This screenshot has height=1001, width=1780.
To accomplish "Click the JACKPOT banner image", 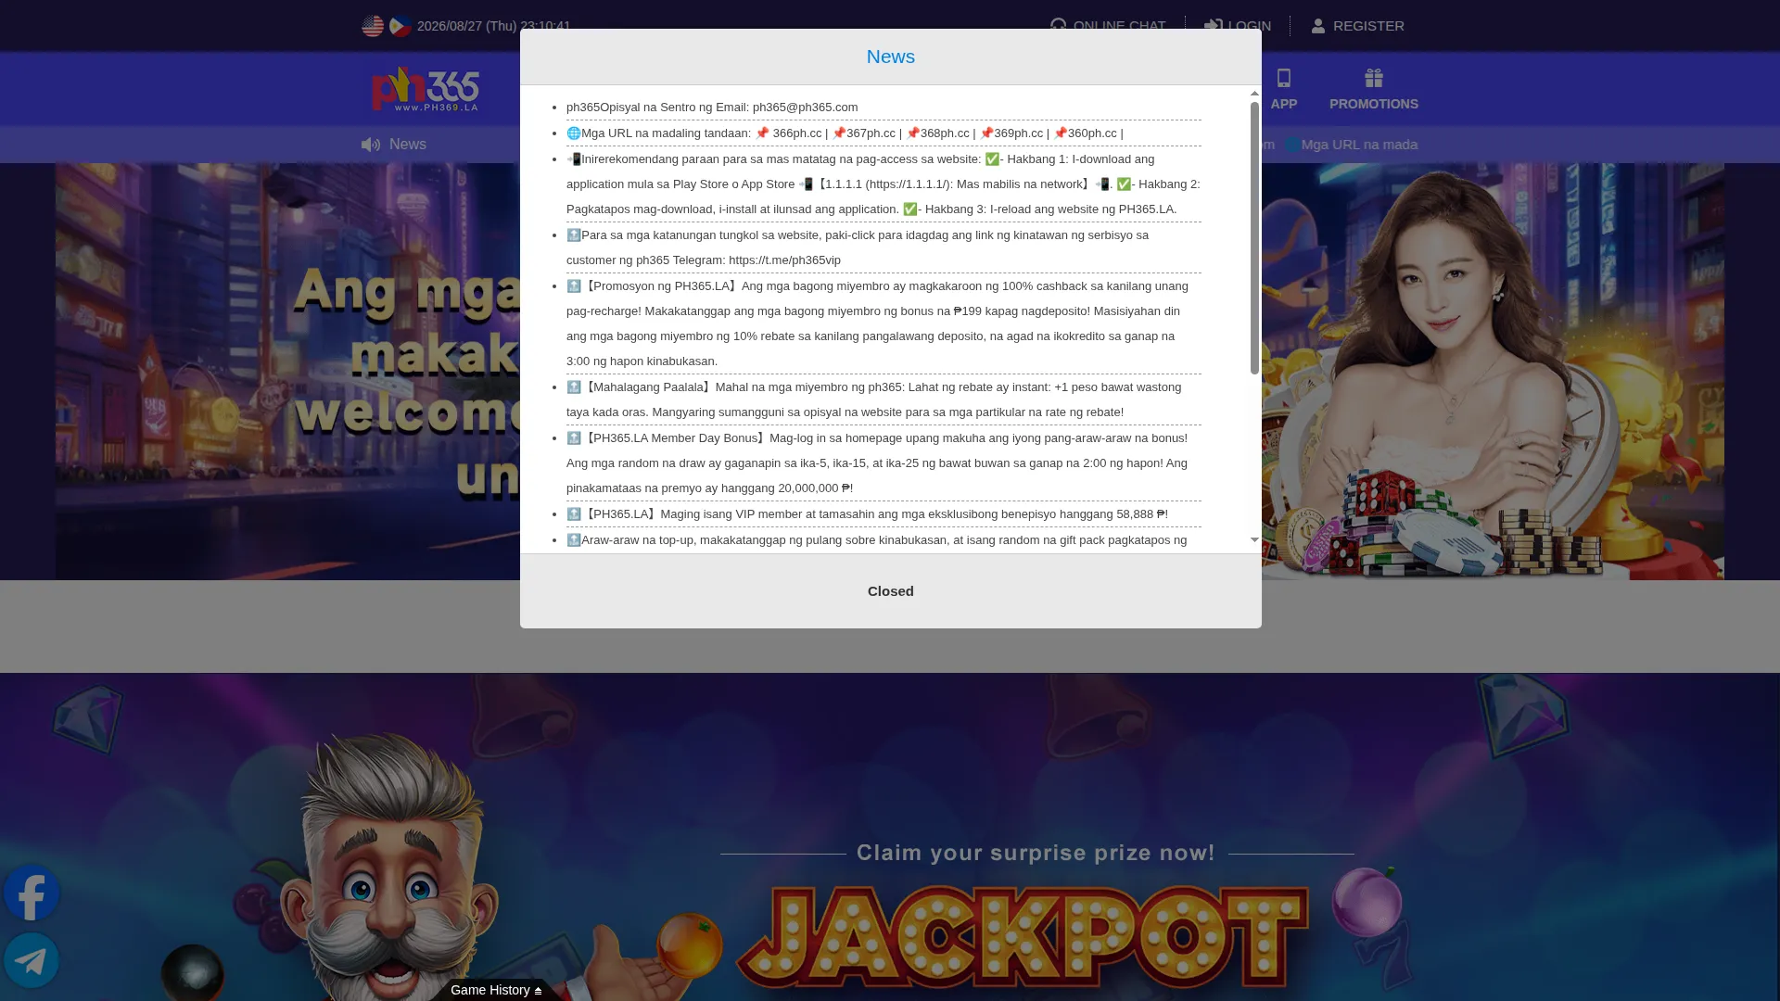I will click(x=1023, y=936).
